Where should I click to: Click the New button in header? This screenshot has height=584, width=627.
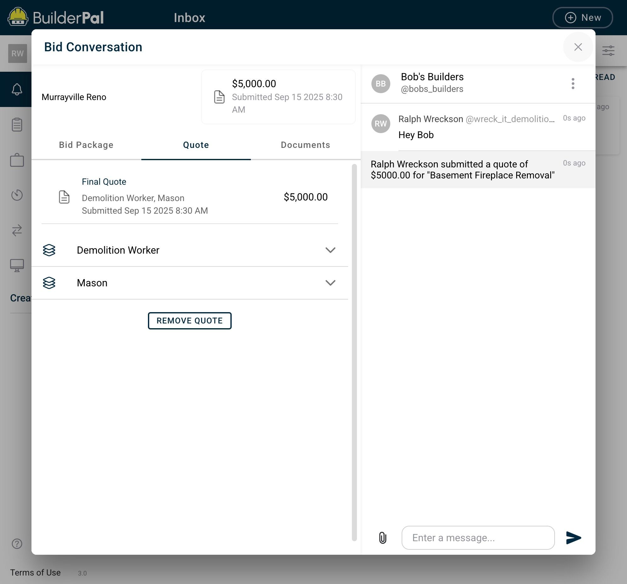(583, 18)
